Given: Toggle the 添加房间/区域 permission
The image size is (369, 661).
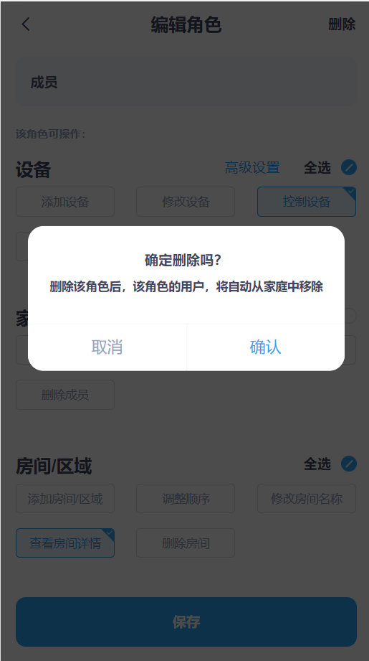Looking at the screenshot, I should (x=65, y=499).
